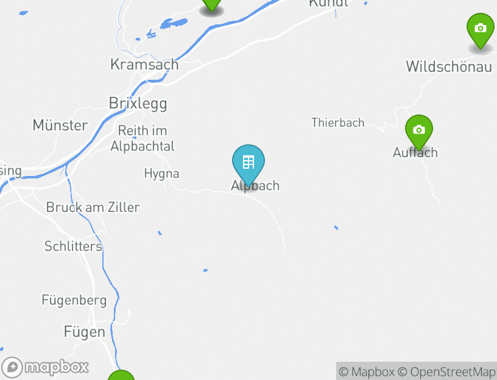This screenshot has height=380, width=497.
Task: Click the Fügen town label
Action: 84,332
